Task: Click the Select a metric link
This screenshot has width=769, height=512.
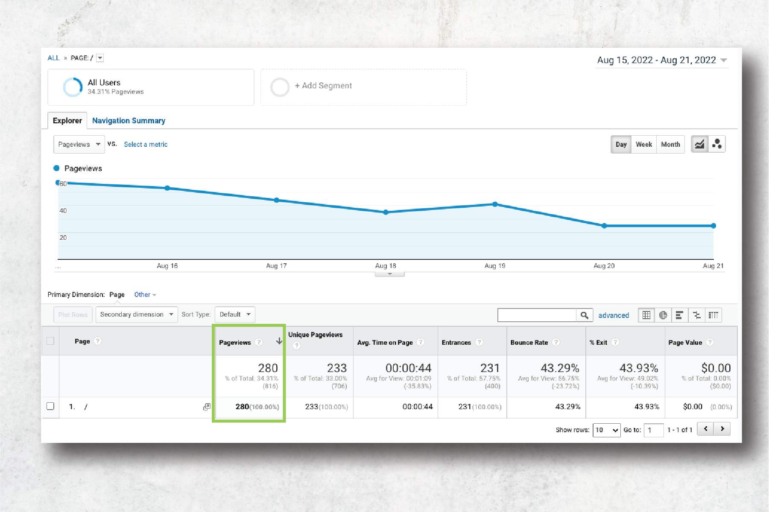Action: [146, 144]
